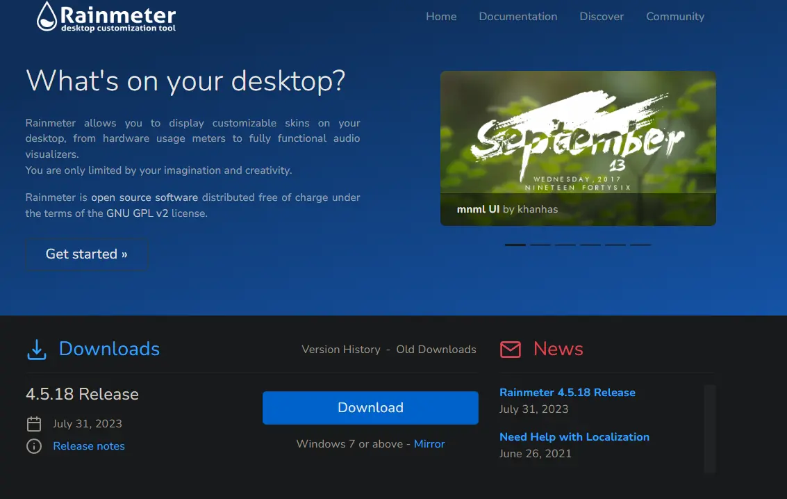The height and width of the screenshot is (499, 787).
Task: Click the Downloads arrow icon
Action: (x=37, y=350)
